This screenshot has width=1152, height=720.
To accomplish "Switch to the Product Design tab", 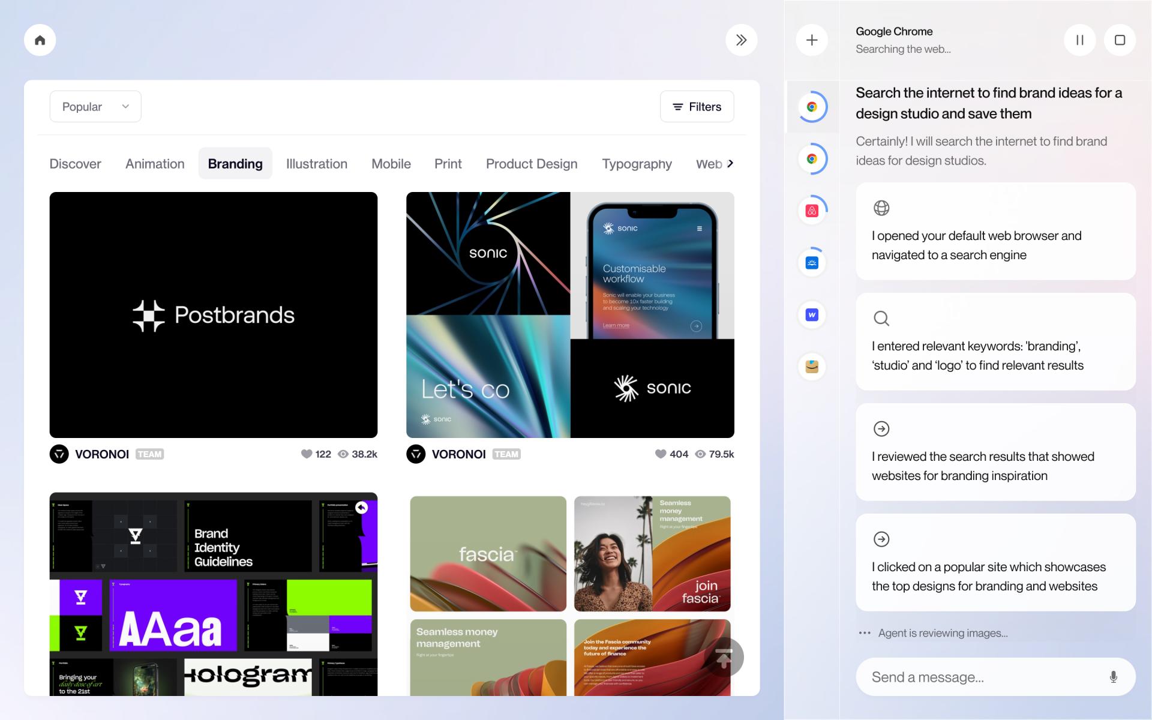I will point(532,164).
